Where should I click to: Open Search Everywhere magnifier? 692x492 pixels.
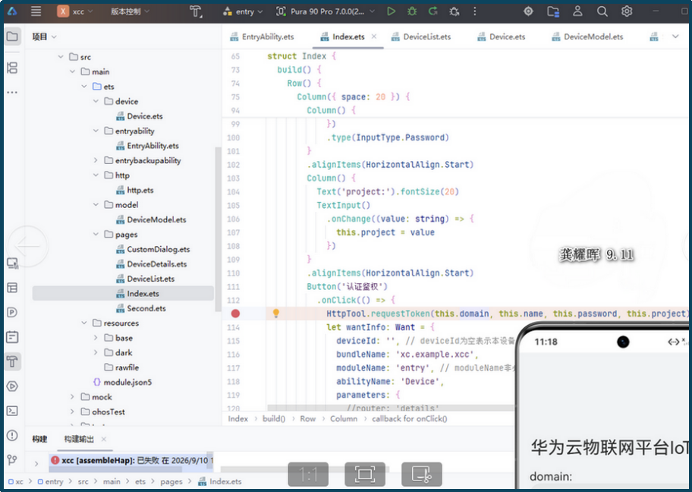point(602,11)
